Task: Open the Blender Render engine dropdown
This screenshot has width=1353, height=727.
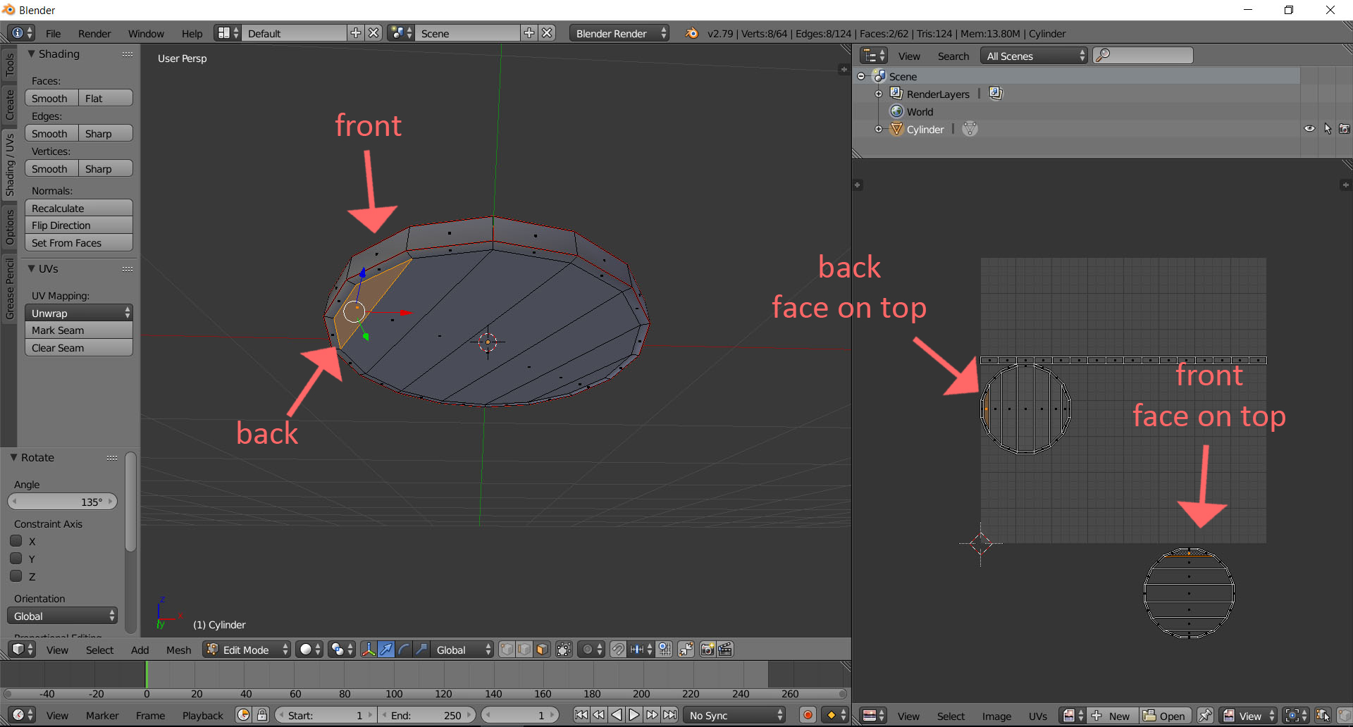Action: (619, 33)
